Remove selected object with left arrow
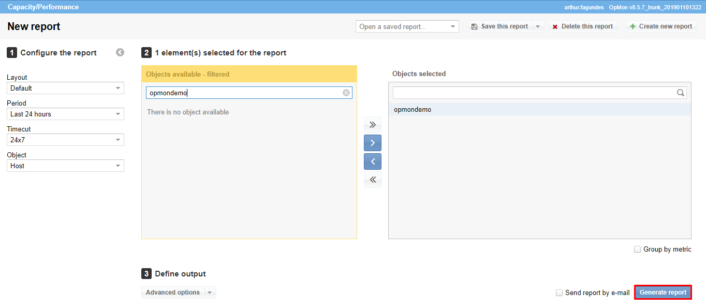The image size is (706, 308). 372,162
